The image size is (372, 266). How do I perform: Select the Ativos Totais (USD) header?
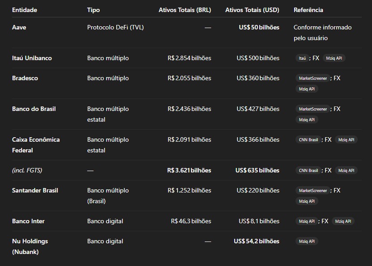(x=252, y=10)
